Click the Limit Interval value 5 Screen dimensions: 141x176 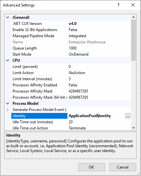[99, 79]
